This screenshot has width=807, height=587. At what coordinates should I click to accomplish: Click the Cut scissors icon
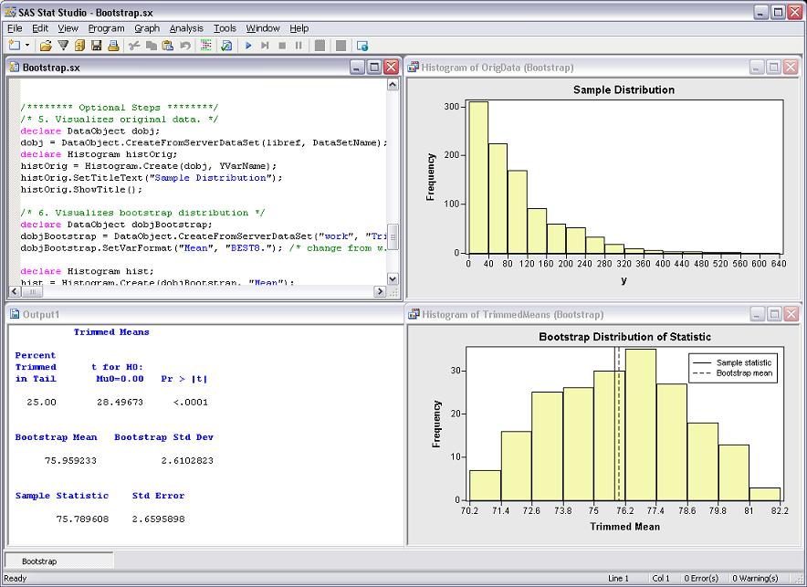[133, 45]
